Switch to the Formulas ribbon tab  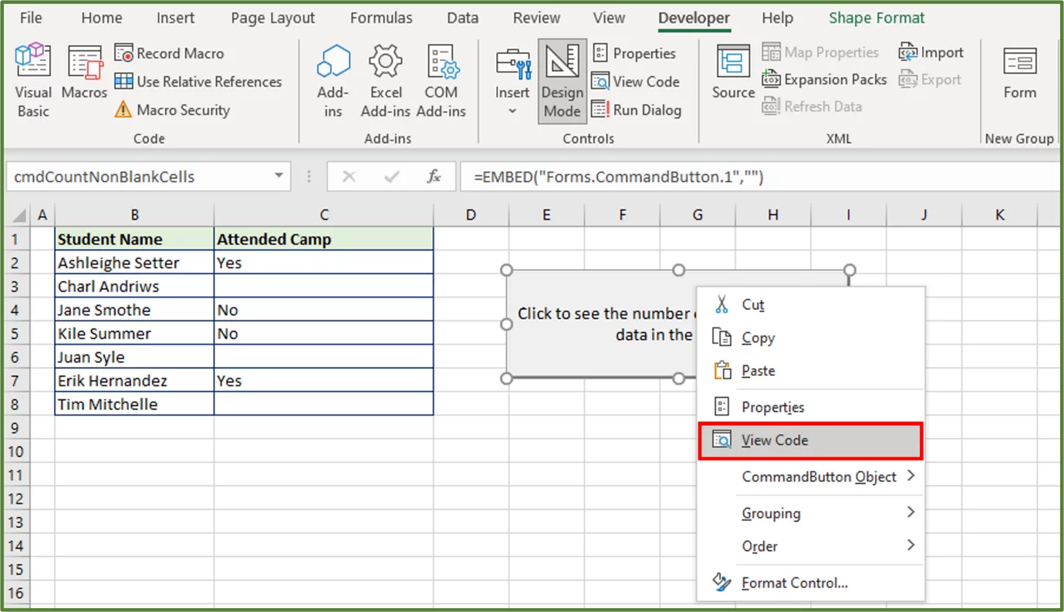pos(380,17)
